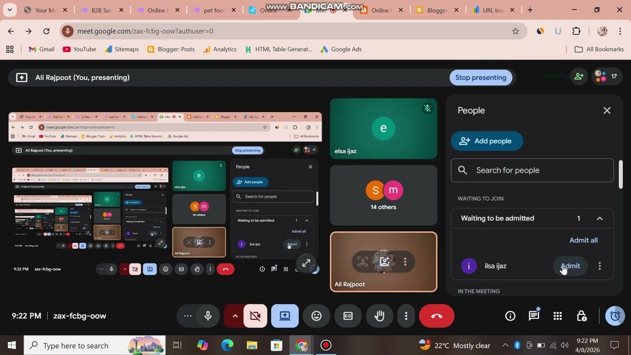Open backgrounds and effects on Ali Rajpoot tile
Screen dimensions: 631x355
[x=385, y=262]
